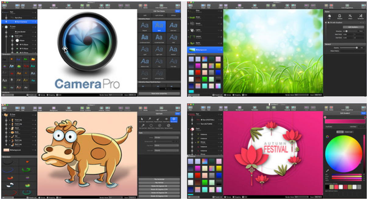Select the Insert Points tool in Edit Path

click(166, 119)
